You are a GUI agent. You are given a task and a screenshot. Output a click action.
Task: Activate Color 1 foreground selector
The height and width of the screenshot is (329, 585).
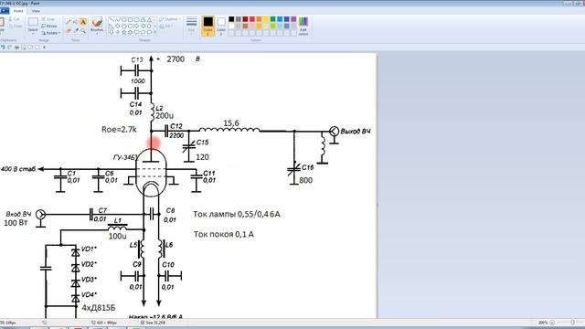coord(207,26)
